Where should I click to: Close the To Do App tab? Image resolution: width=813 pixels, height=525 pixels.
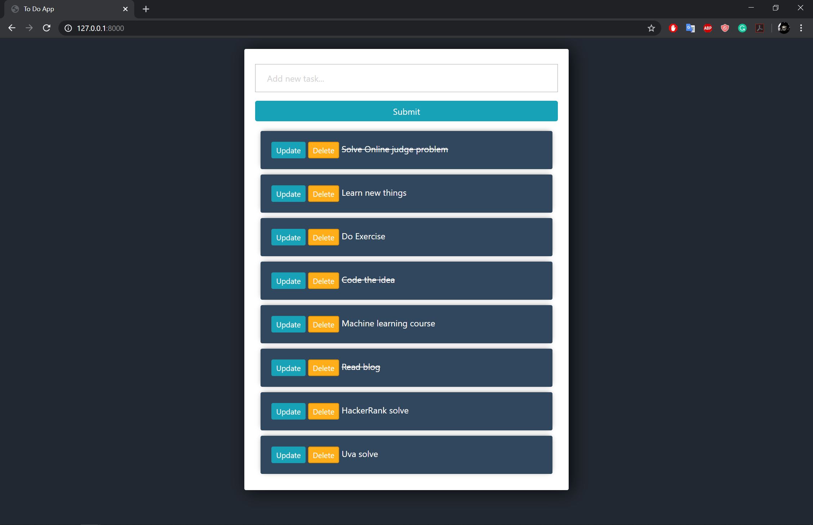click(x=125, y=9)
